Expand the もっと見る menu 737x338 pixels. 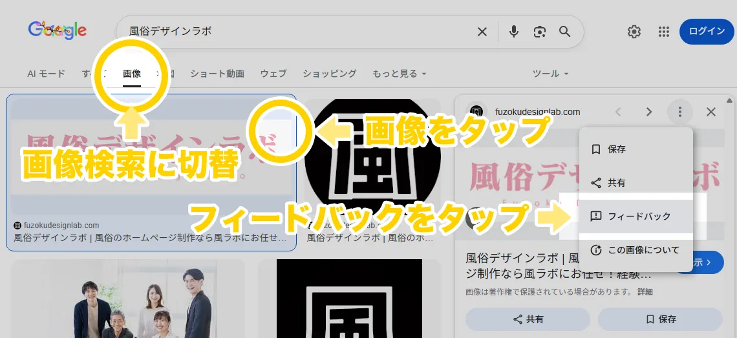click(399, 74)
